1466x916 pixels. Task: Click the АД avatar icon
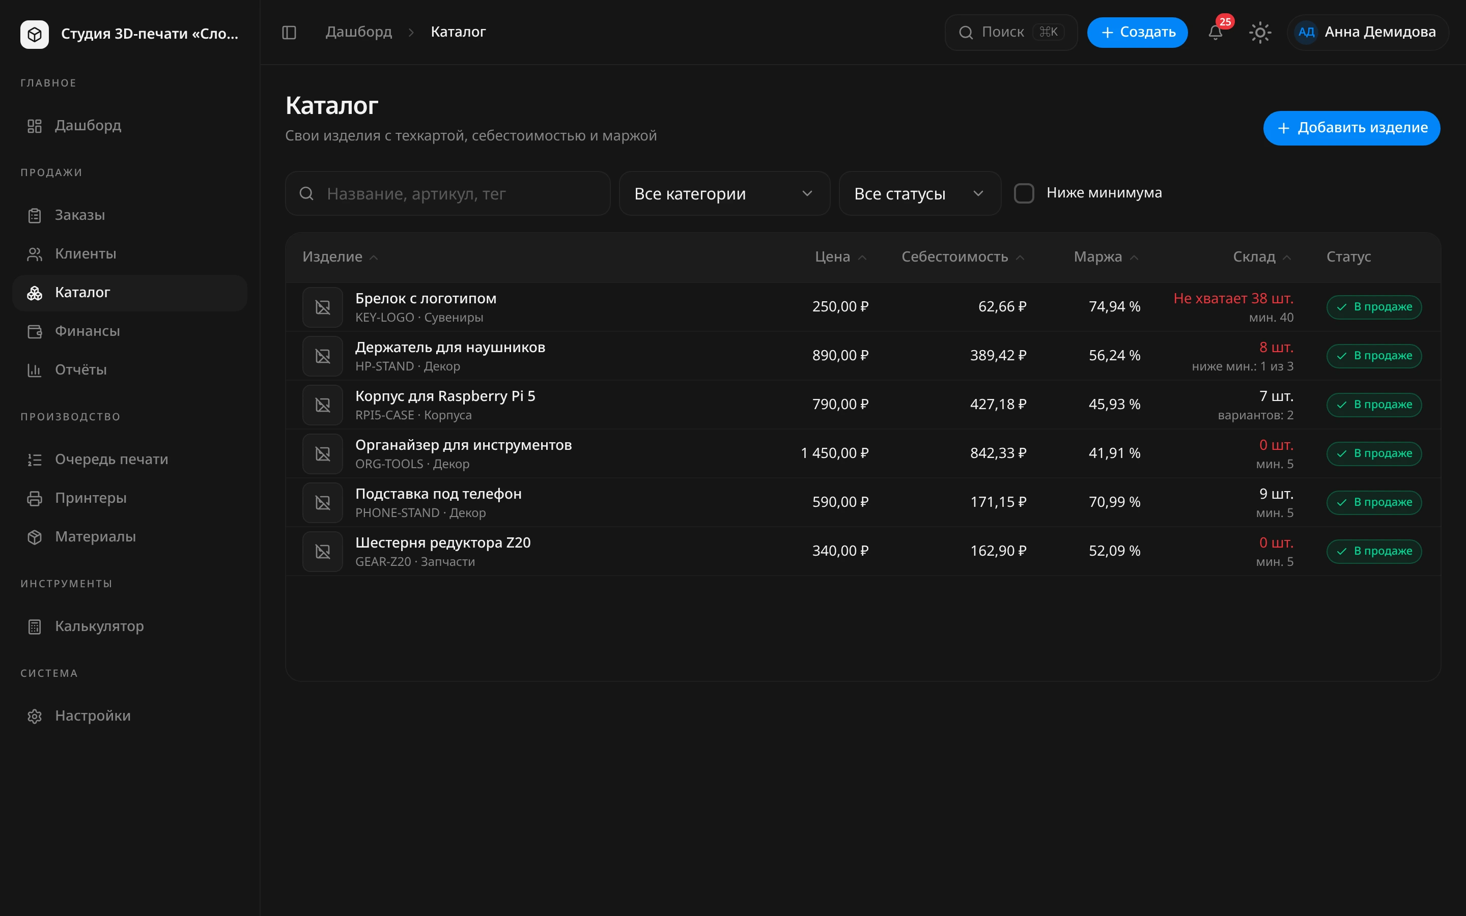point(1306,32)
